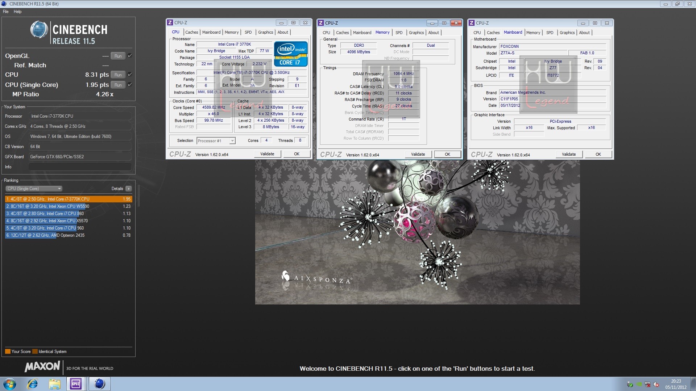Open the CPU tab in Mainboard CPU-Z window
The width and height of the screenshot is (696, 391).
click(x=477, y=33)
